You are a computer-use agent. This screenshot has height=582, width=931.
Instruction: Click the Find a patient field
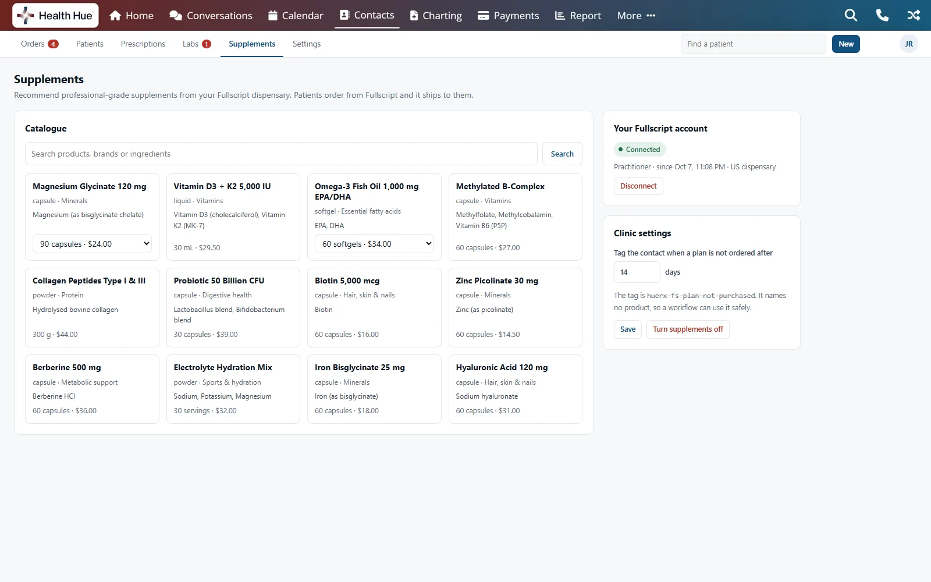754,44
